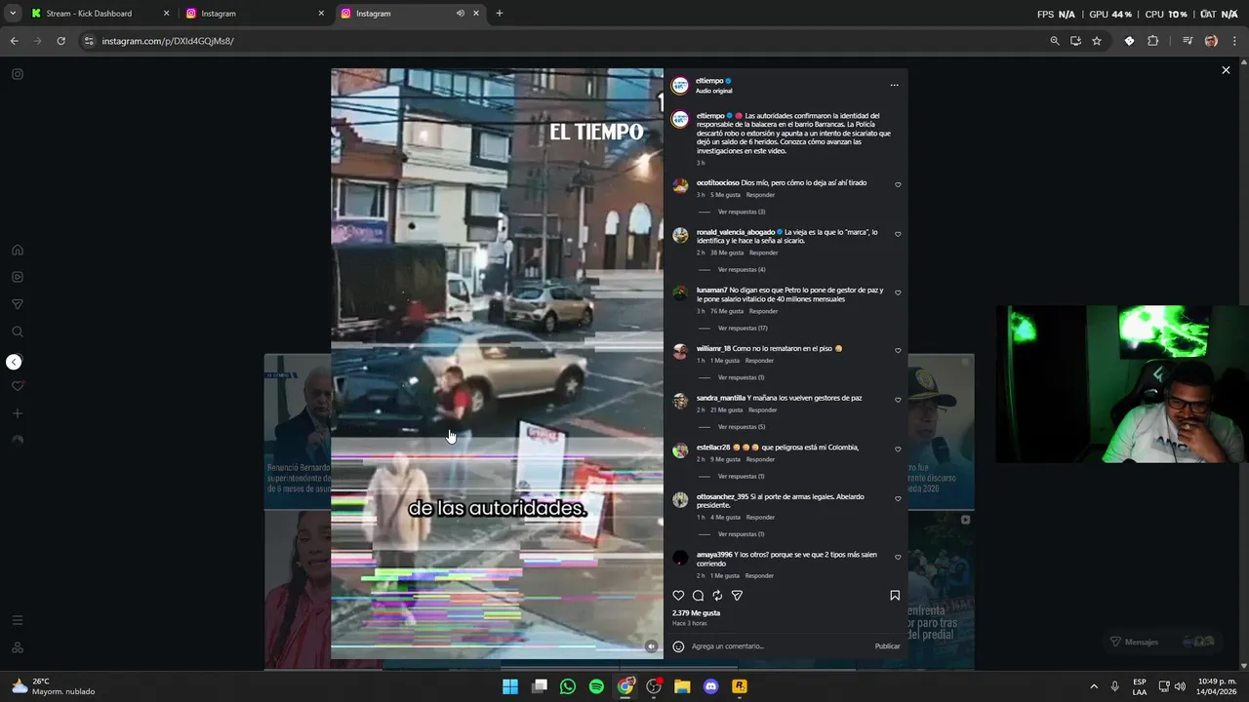Like ronald_valencia_abogado's comment
This screenshot has width=1249, height=702.
point(898,234)
